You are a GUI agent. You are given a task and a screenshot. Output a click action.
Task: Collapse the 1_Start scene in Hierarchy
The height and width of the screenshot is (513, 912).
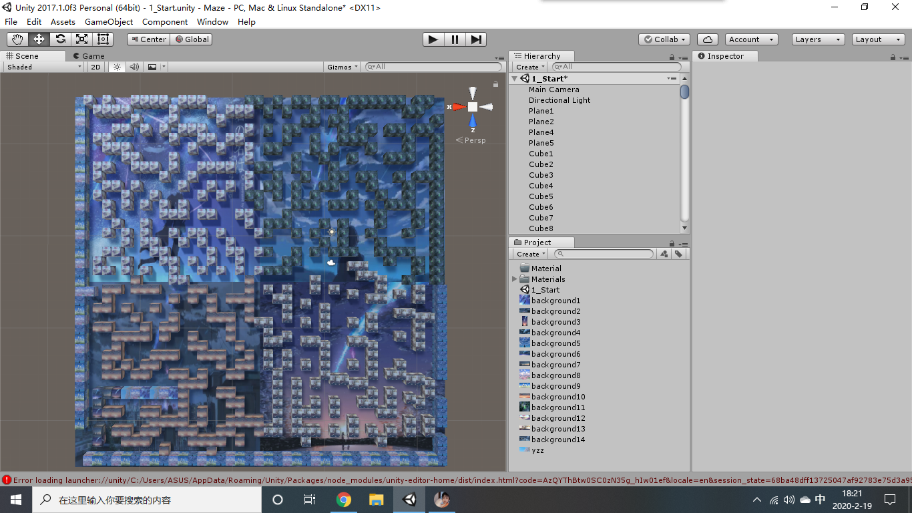click(514, 78)
